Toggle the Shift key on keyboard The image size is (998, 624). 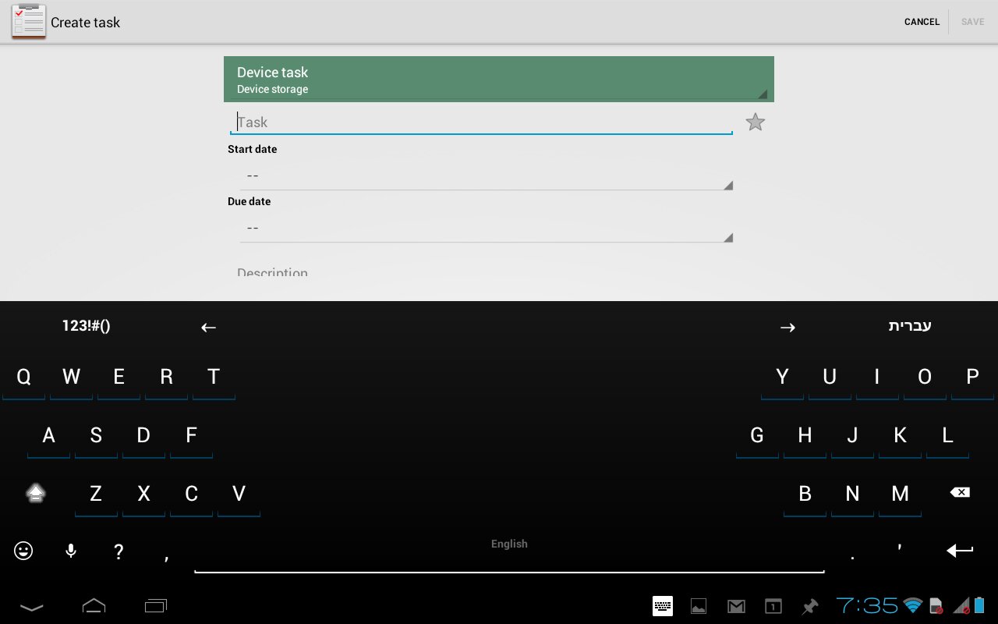(x=36, y=493)
